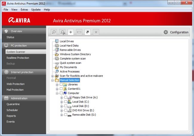Viewport: 194px width, 136px height.
Task: Click the Administration calendar icon
Action: tap(6, 98)
